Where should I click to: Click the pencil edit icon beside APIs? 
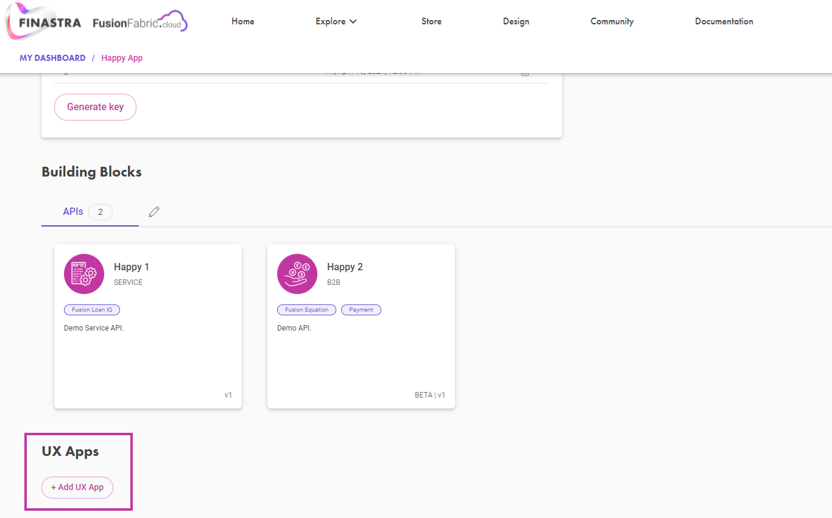154,212
